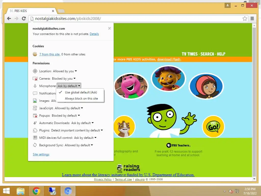This screenshot has height=196, width=261.
Task: Open the 7 from this site link
Action: pos(49,54)
